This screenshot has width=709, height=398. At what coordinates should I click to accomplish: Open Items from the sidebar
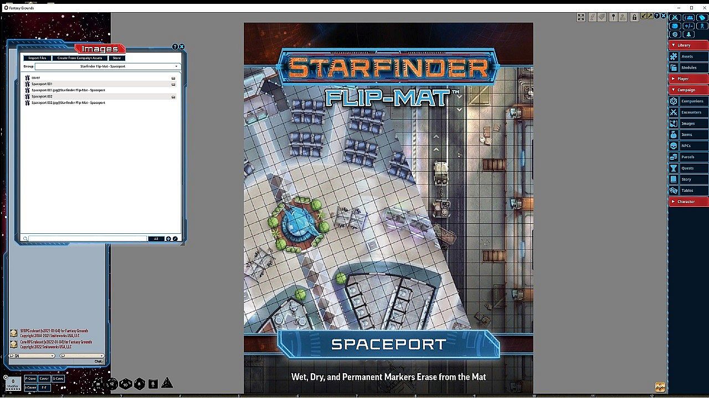pos(689,134)
